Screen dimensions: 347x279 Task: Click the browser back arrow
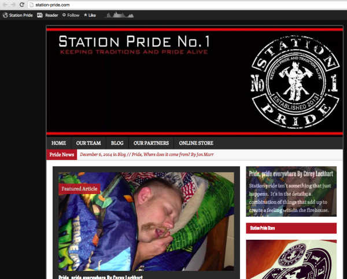(x=5, y=5)
